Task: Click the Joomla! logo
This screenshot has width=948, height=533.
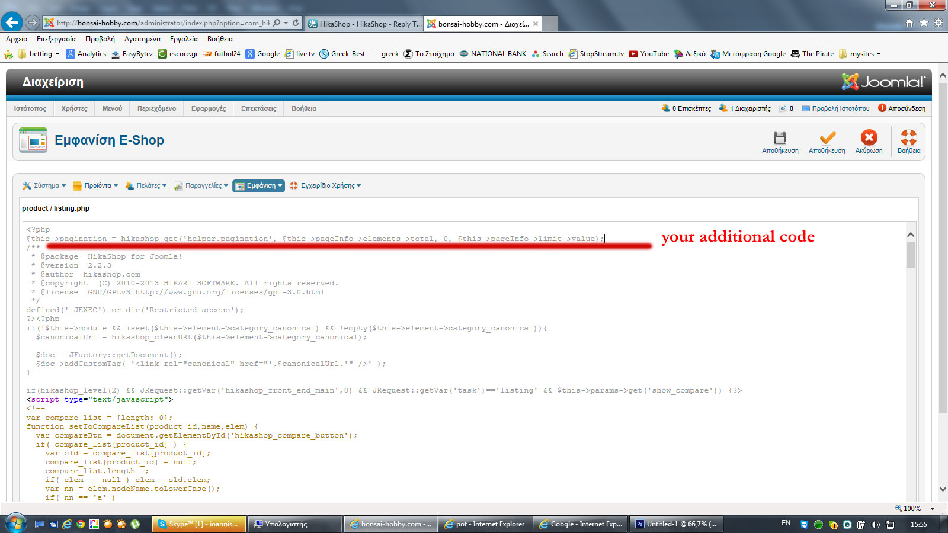Action: (883, 82)
